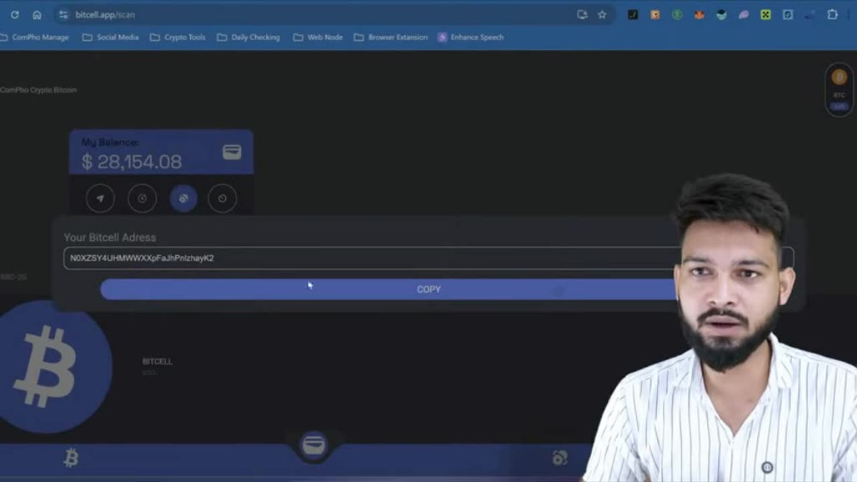Click the send paper-plane circle button

point(100,198)
